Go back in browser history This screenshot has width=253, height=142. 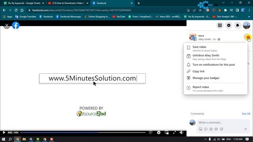(x=4, y=10)
